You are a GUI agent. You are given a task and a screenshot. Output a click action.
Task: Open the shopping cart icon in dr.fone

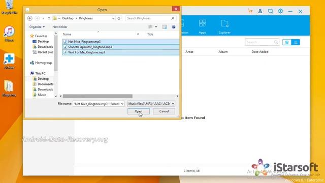coord(250,11)
